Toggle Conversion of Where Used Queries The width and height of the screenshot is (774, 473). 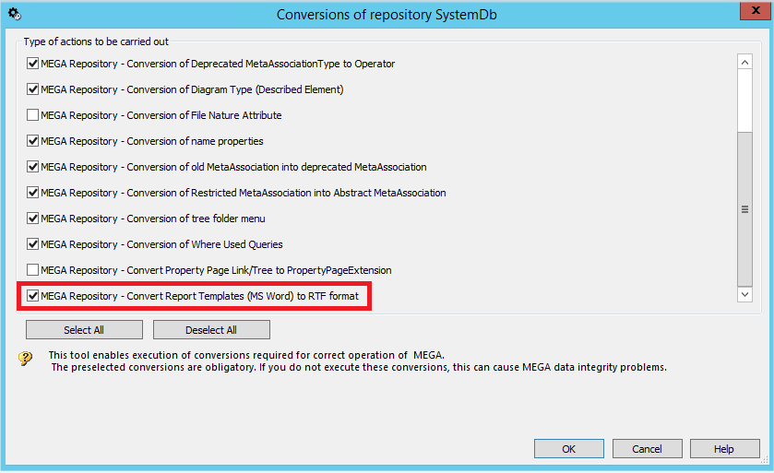pos(33,244)
